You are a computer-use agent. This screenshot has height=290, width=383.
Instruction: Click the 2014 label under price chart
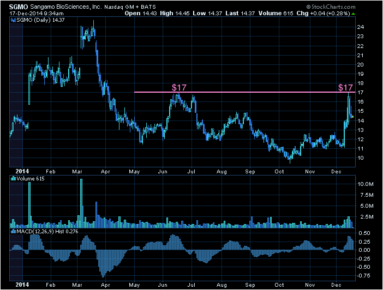22,171
